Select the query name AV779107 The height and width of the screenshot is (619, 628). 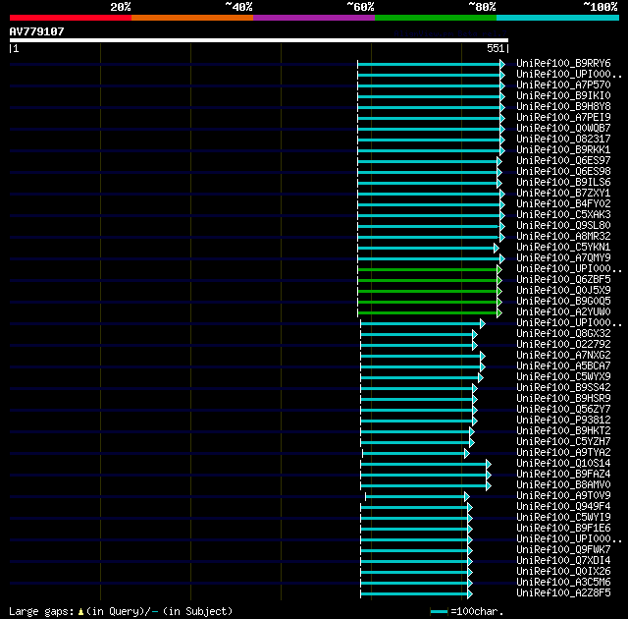tap(37, 31)
